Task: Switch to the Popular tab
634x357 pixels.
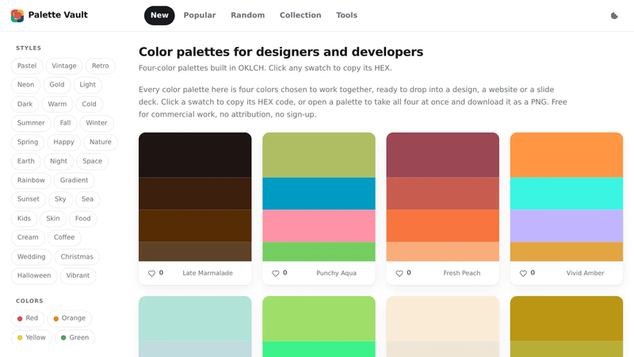Action: [x=200, y=15]
